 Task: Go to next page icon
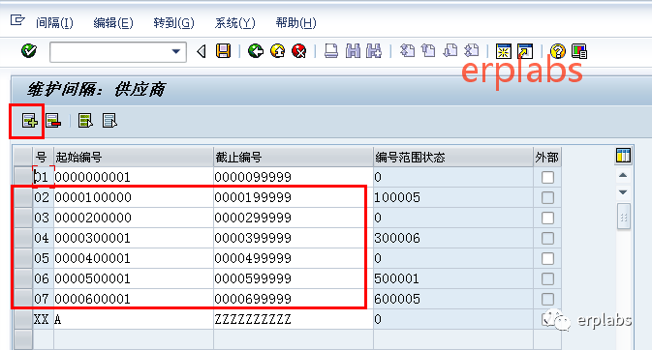[450, 51]
